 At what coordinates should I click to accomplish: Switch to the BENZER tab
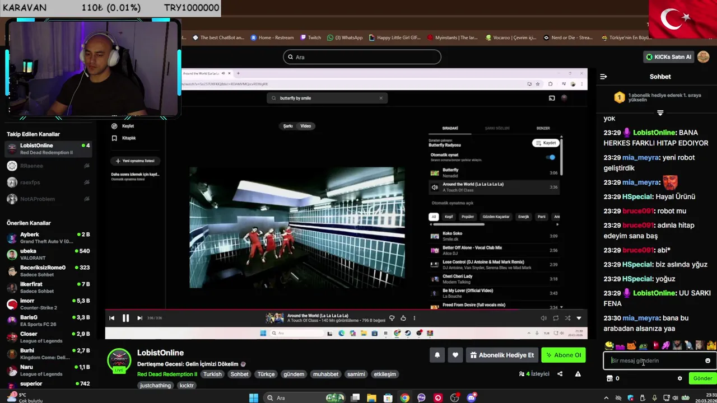[x=543, y=128]
